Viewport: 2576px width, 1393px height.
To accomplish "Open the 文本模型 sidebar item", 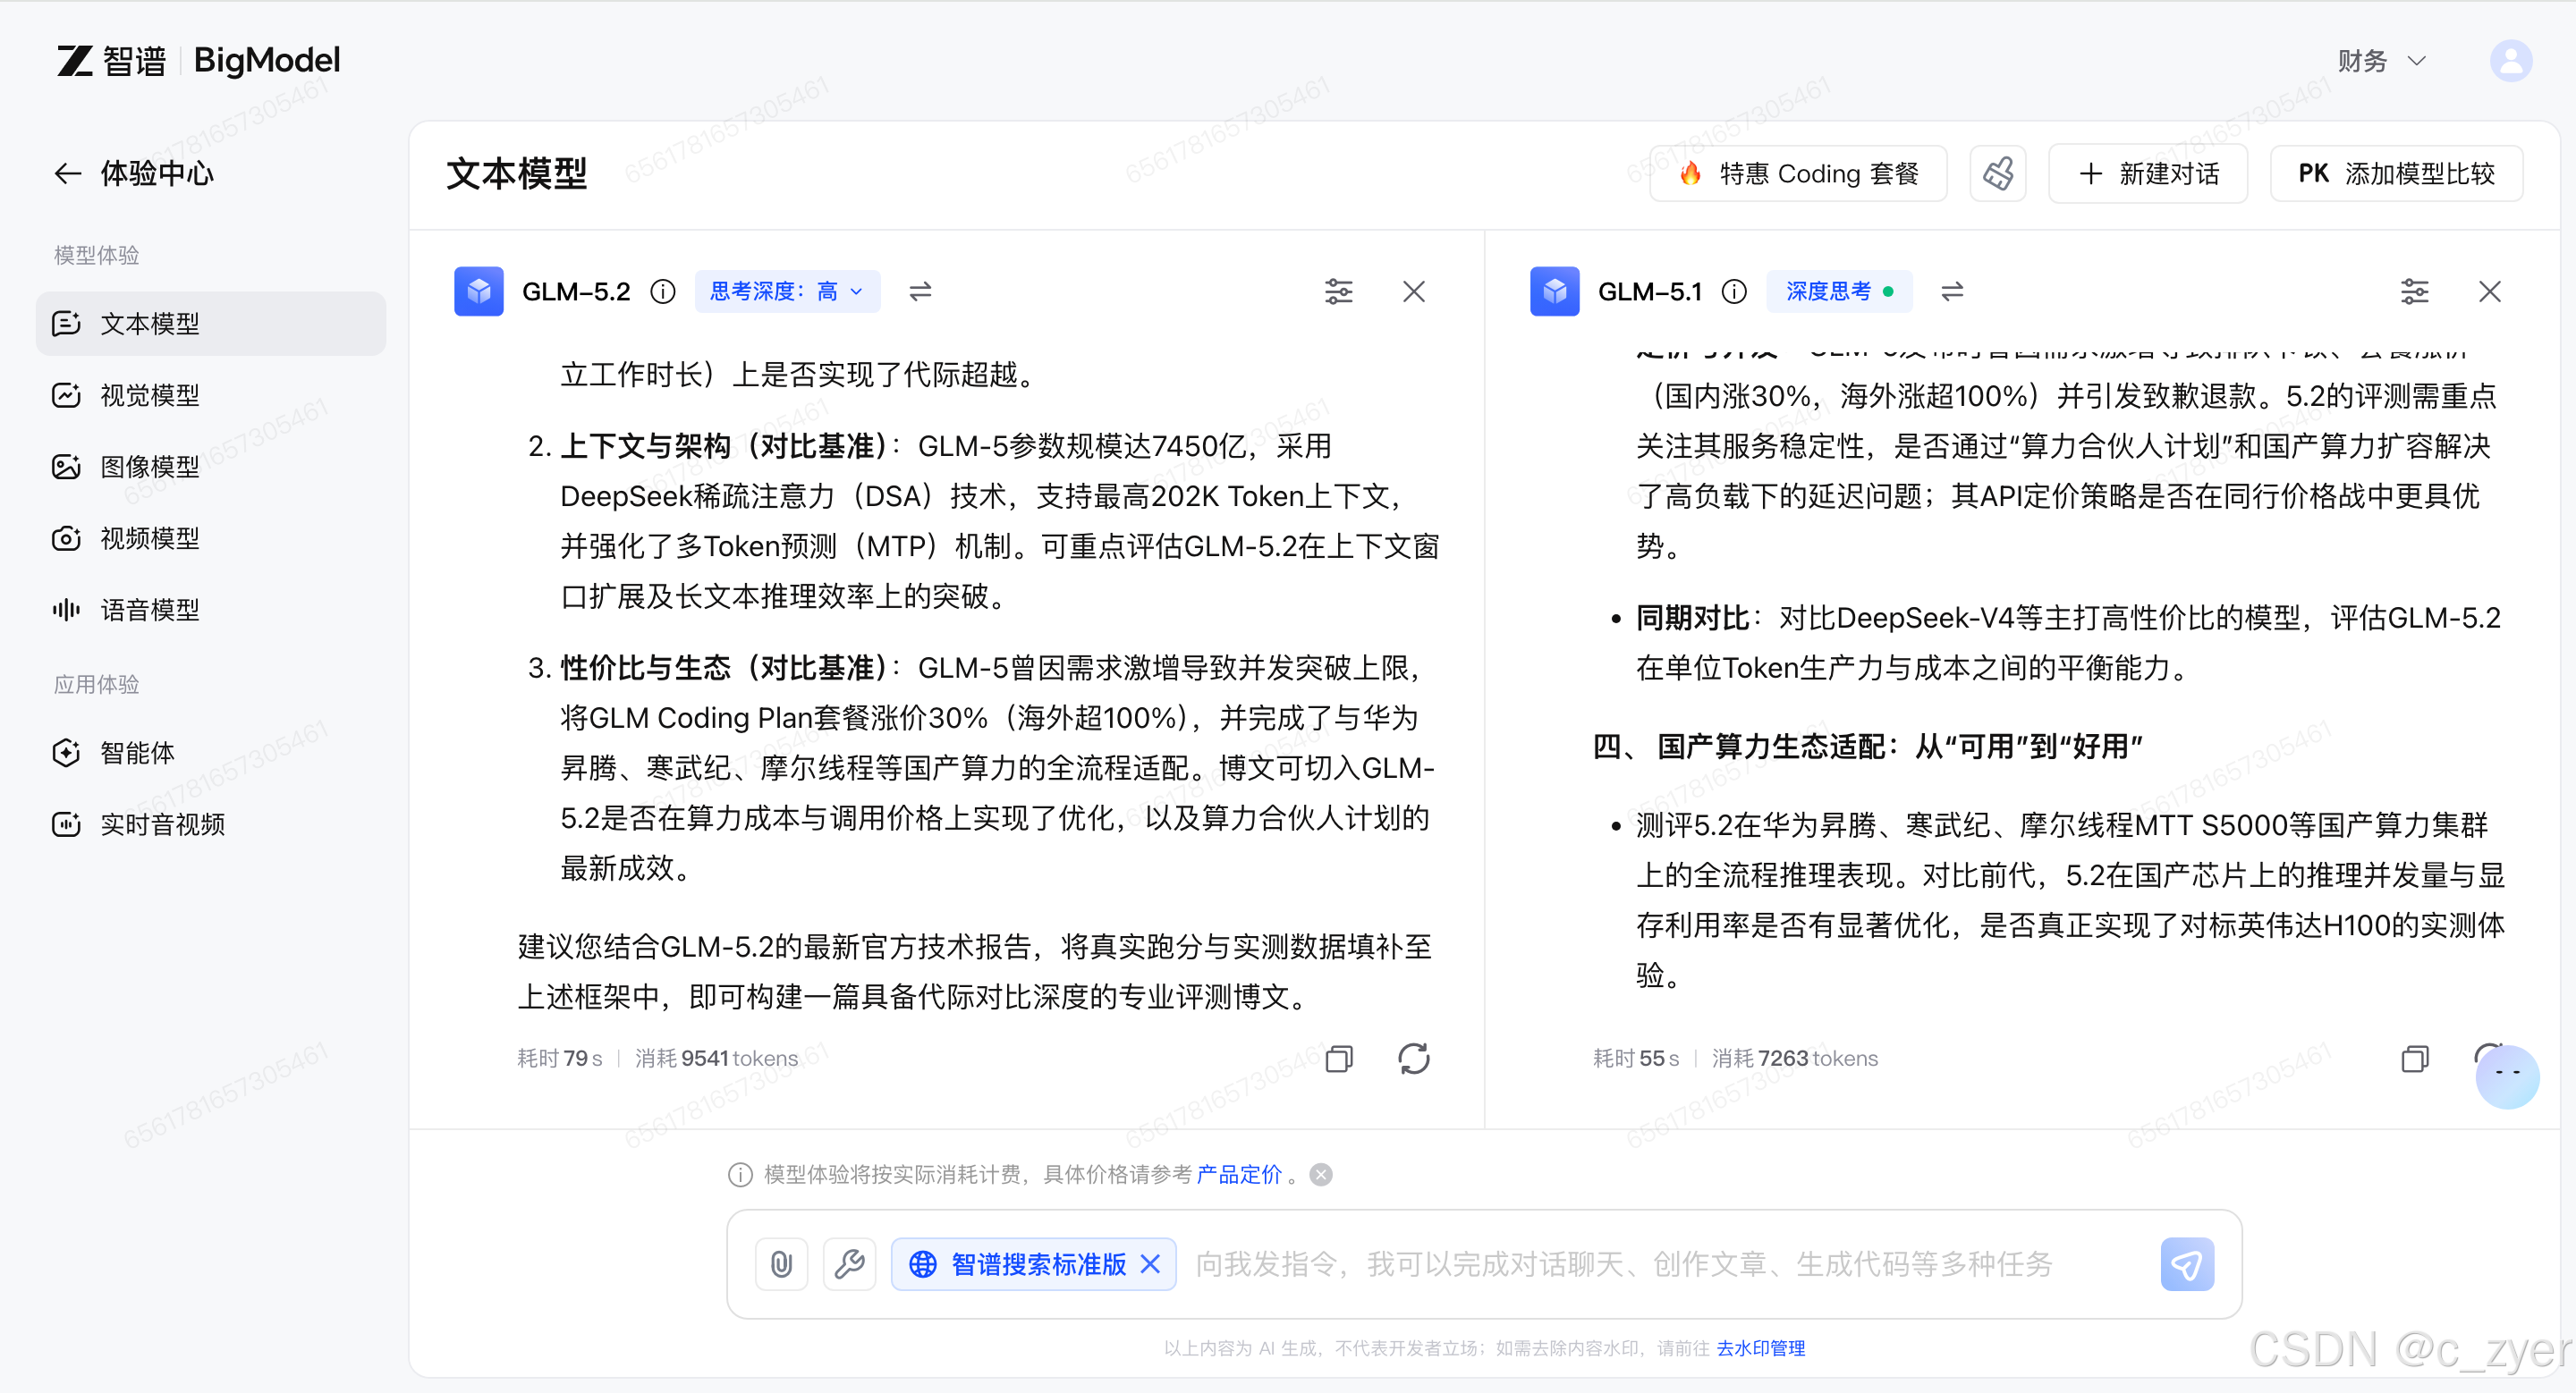I will tap(211, 324).
